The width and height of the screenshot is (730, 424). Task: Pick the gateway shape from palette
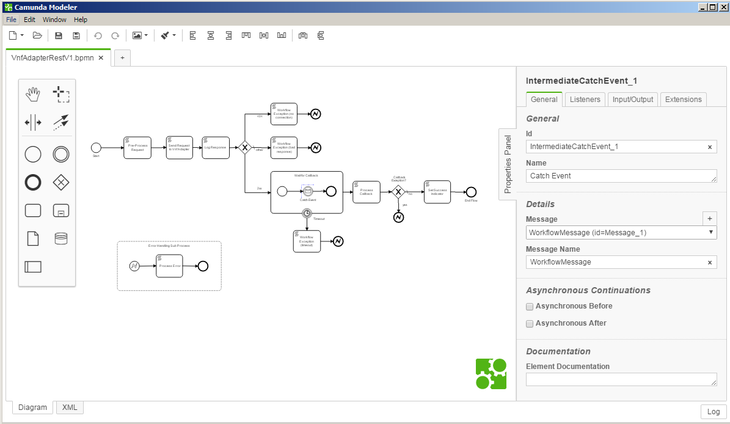(61, 183)
